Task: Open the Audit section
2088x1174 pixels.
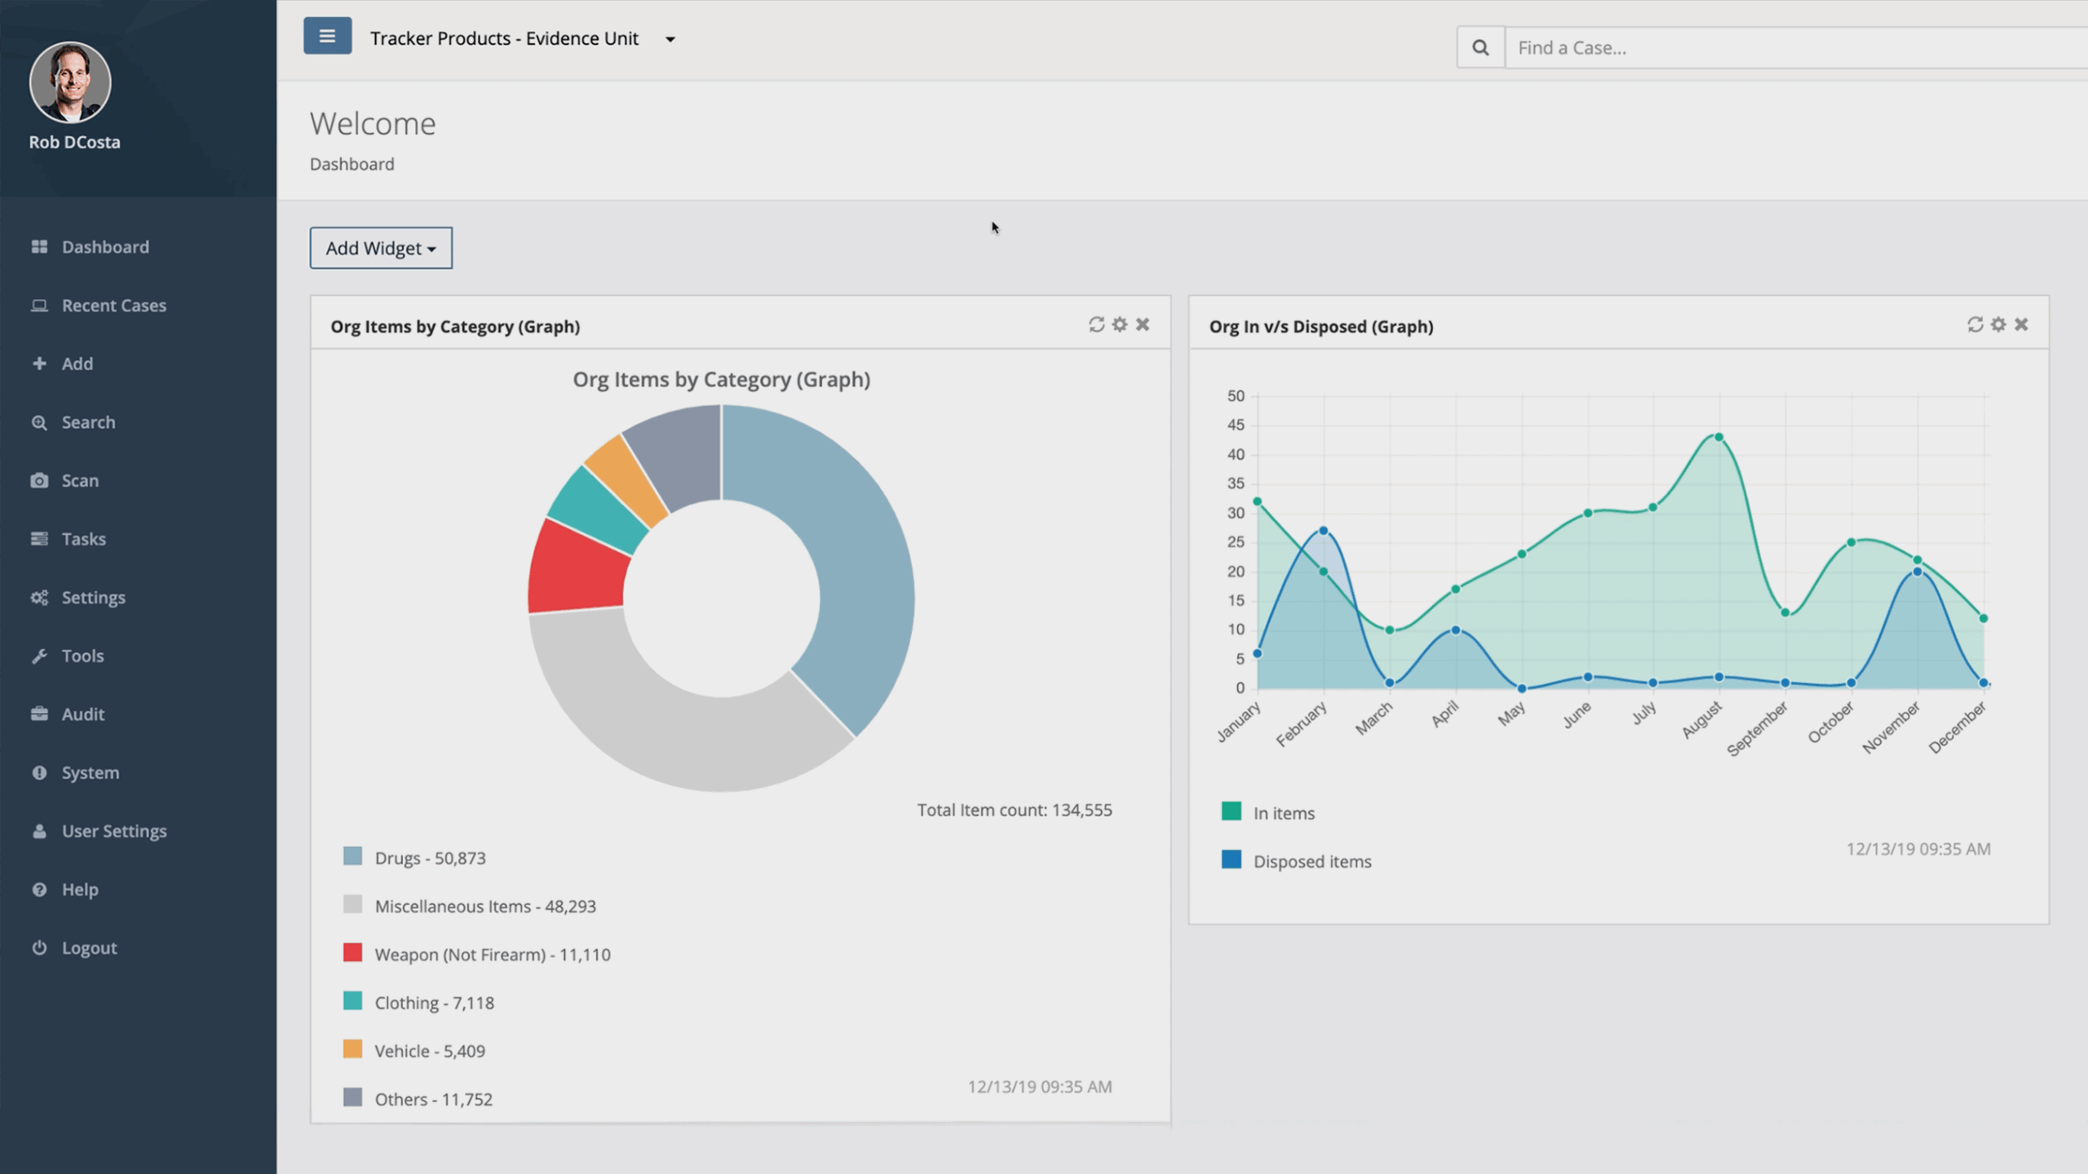Action: 82,713
